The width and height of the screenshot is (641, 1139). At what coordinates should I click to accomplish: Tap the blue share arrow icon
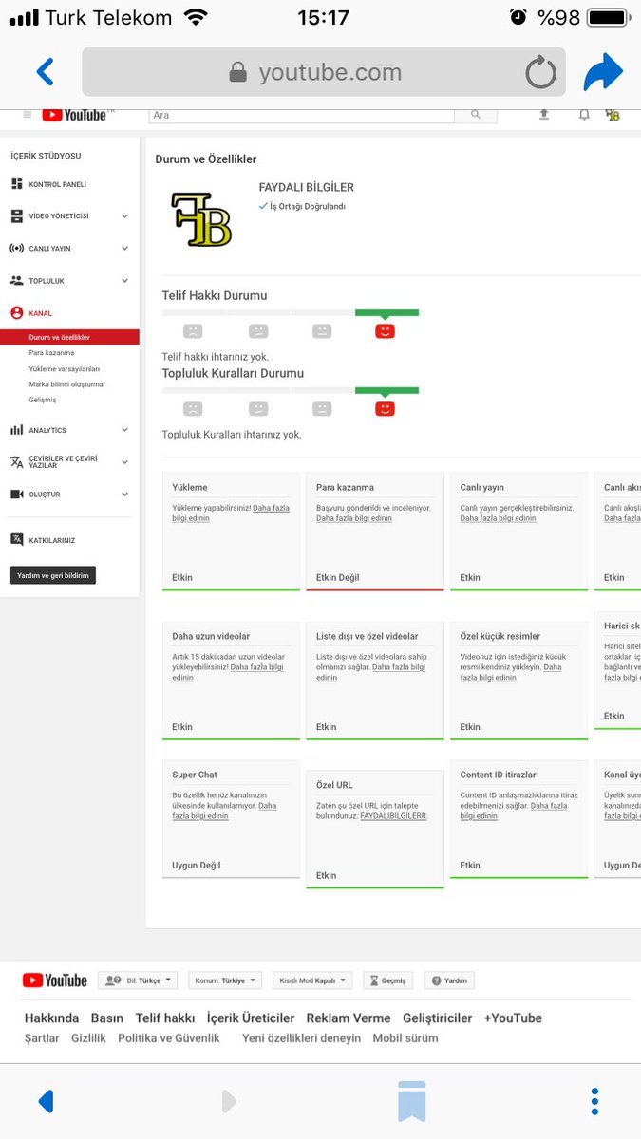pos(603,72)
